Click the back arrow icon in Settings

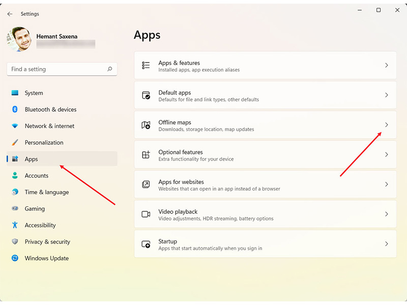pos(10,14)
